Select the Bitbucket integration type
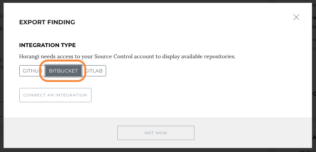Screen dimensions: 316x152 [63, 71]
